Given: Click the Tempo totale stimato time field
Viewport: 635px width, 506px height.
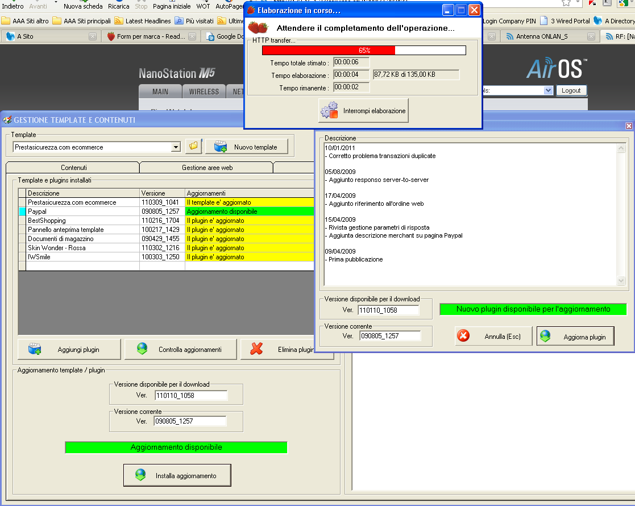Looking at the screenshot, I should click(x=351, y=62).
